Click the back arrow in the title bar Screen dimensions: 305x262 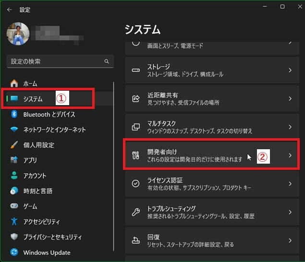click(9, 9)
